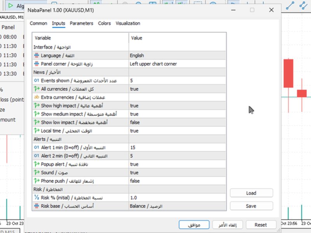Screen dimensions: 311x233
Task: Edit the Alert 1 min value '15'
Action: (177, 148)
